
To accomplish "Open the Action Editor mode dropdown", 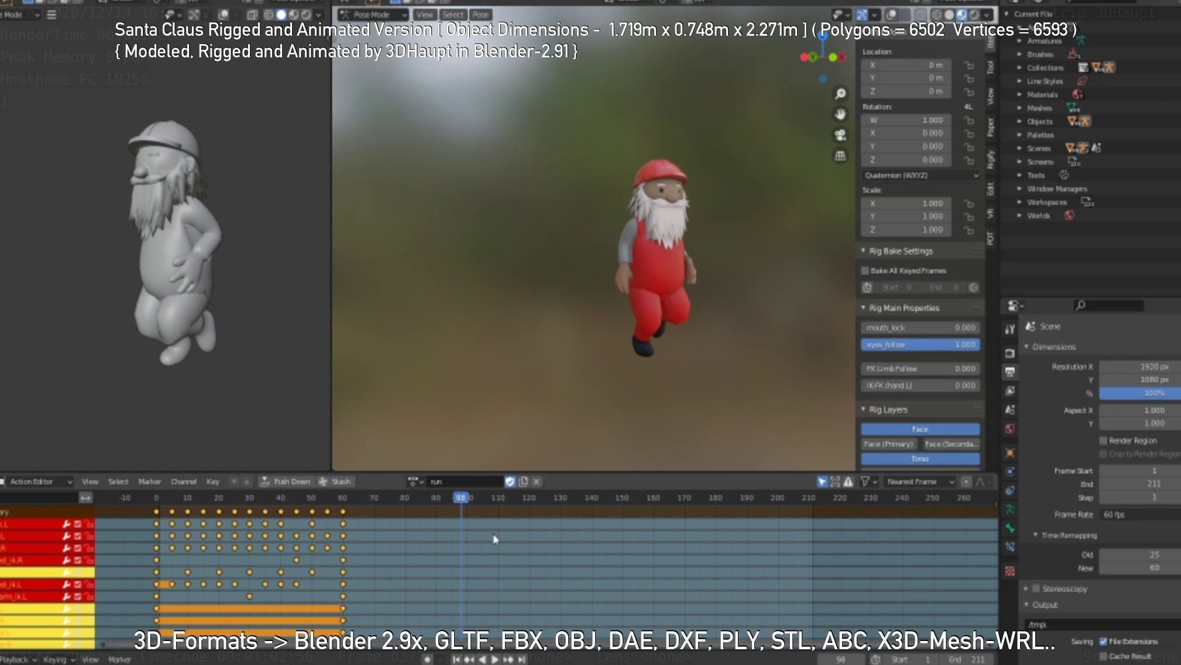I will (x=36, y=482).
